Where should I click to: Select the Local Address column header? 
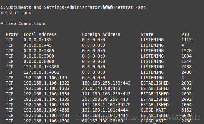coord(40,34)
